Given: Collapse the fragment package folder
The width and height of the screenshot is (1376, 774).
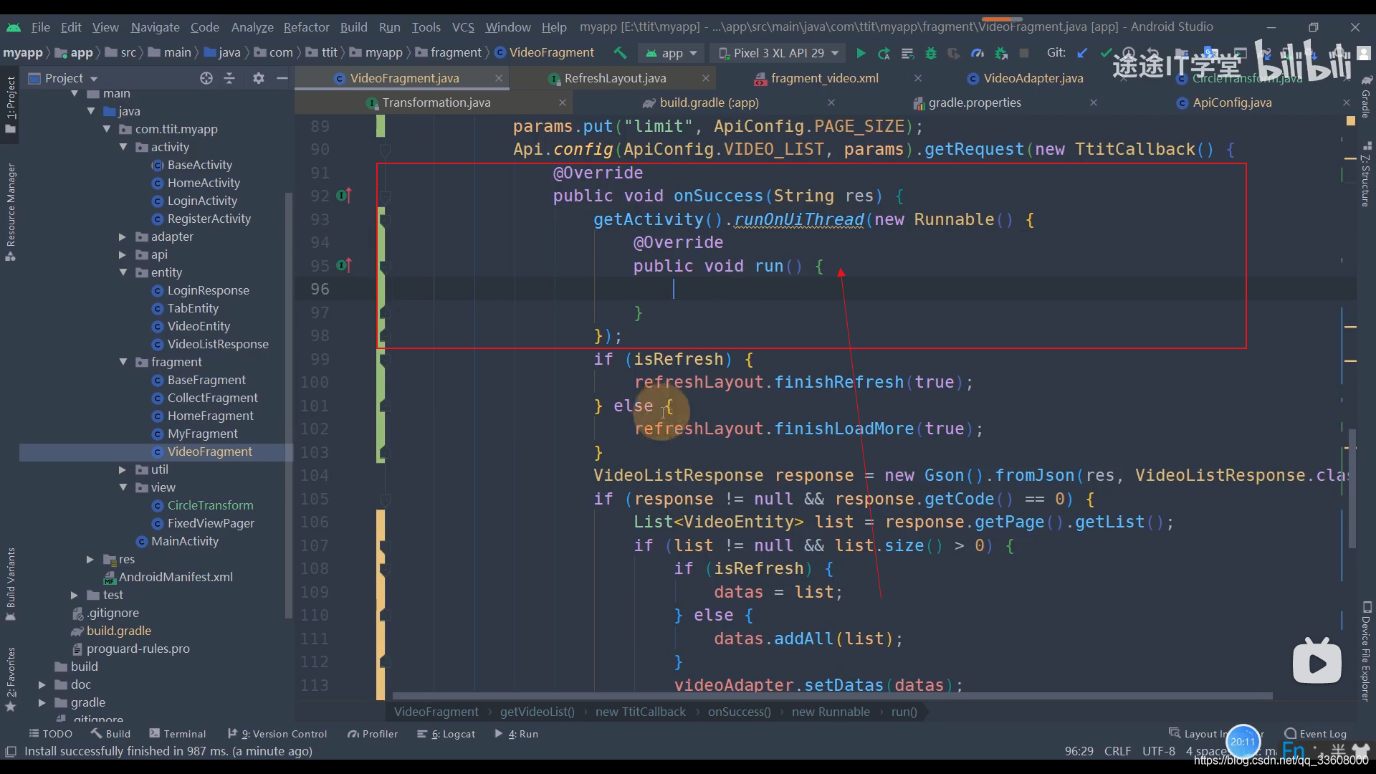Looking at the screenshot, I should pos(123,362).
